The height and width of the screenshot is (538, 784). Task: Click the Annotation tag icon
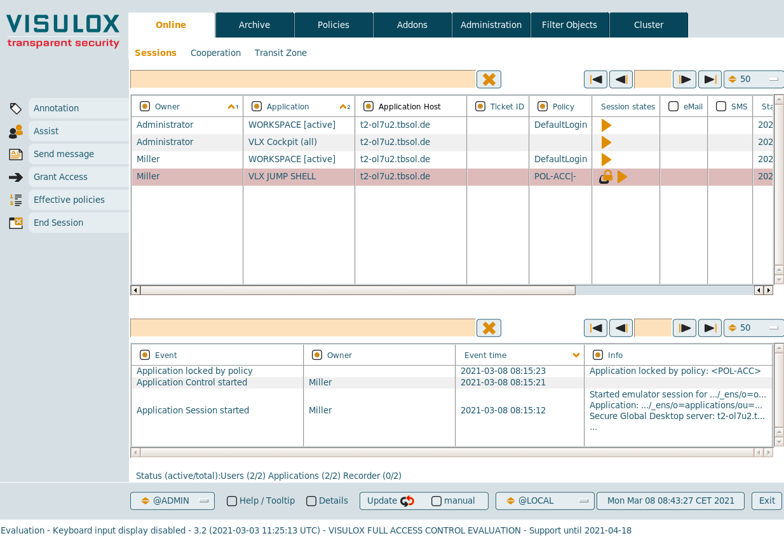(x=16, y=108)
